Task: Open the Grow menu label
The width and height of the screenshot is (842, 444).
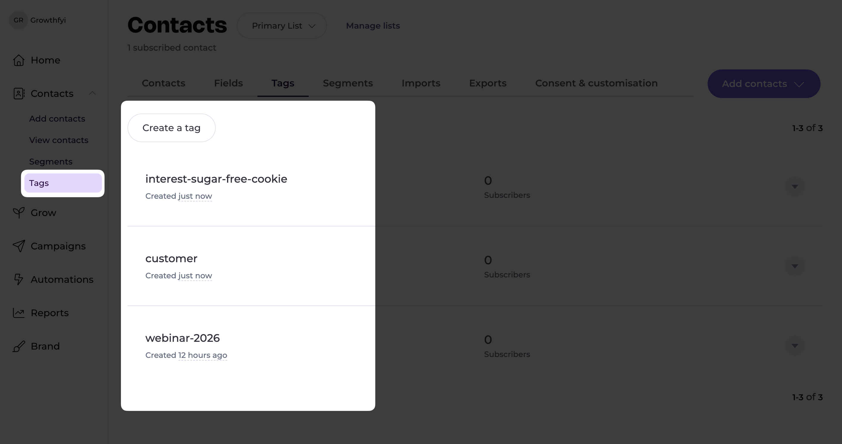Action: (44, 213)
